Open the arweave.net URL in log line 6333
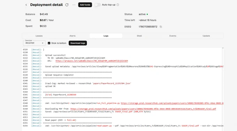 [92, 61]
